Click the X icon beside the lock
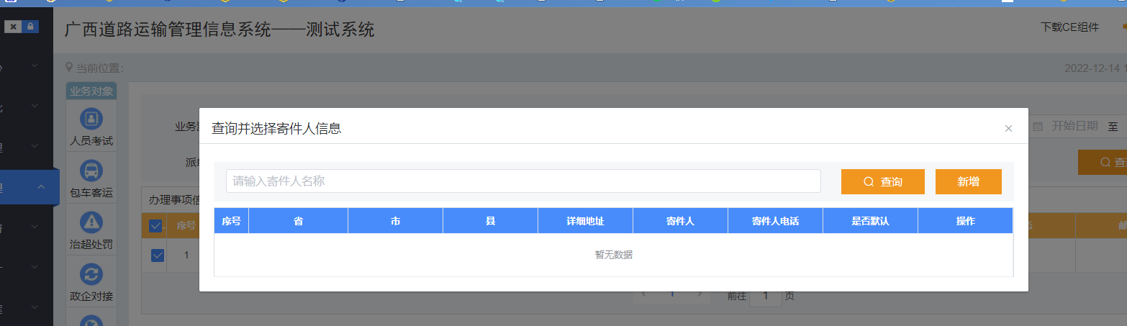The width and height of the screenshot is (1127, 326). click(x=13, y=27)
